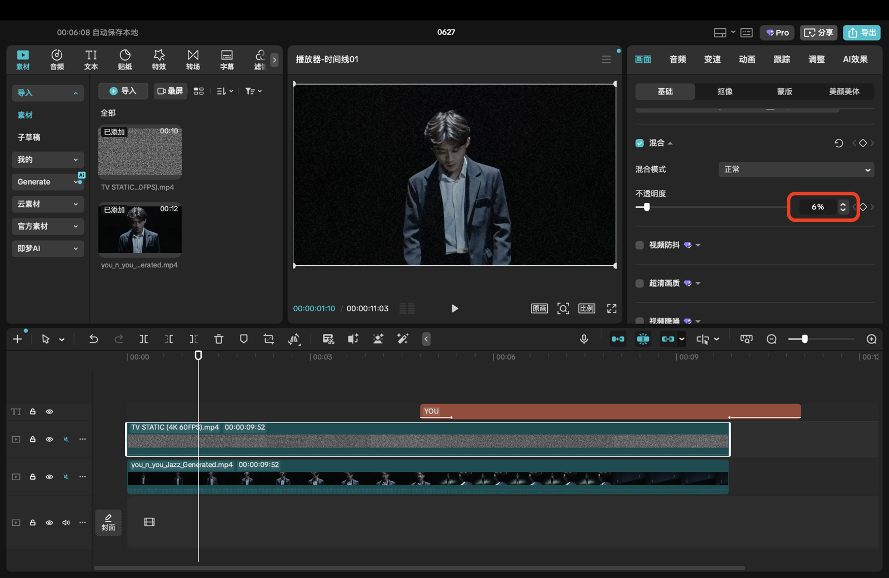Enable the 超清画质 checkbox

640,283
